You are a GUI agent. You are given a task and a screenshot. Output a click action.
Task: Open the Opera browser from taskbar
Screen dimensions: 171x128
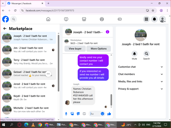coord(19,125)
